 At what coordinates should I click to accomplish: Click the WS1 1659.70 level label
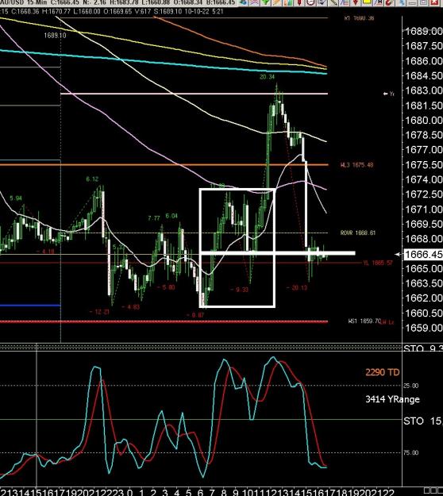(x=364, y=321)
